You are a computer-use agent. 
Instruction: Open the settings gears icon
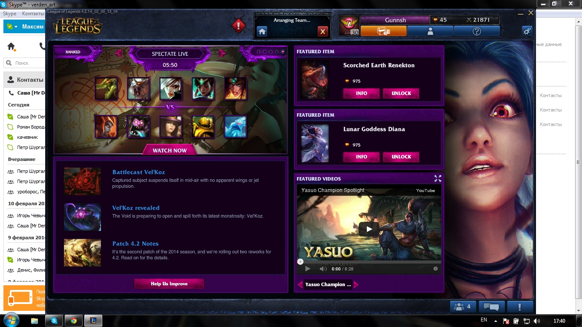point(527,31)
